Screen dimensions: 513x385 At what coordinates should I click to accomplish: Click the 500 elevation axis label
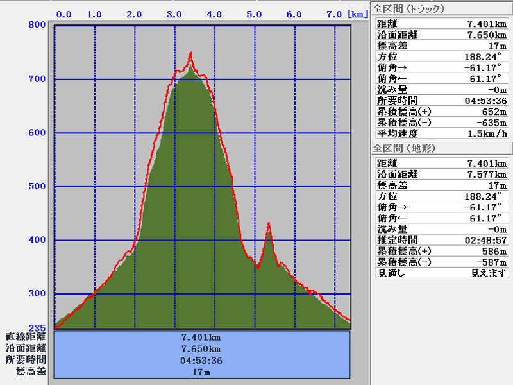point(37,187)
